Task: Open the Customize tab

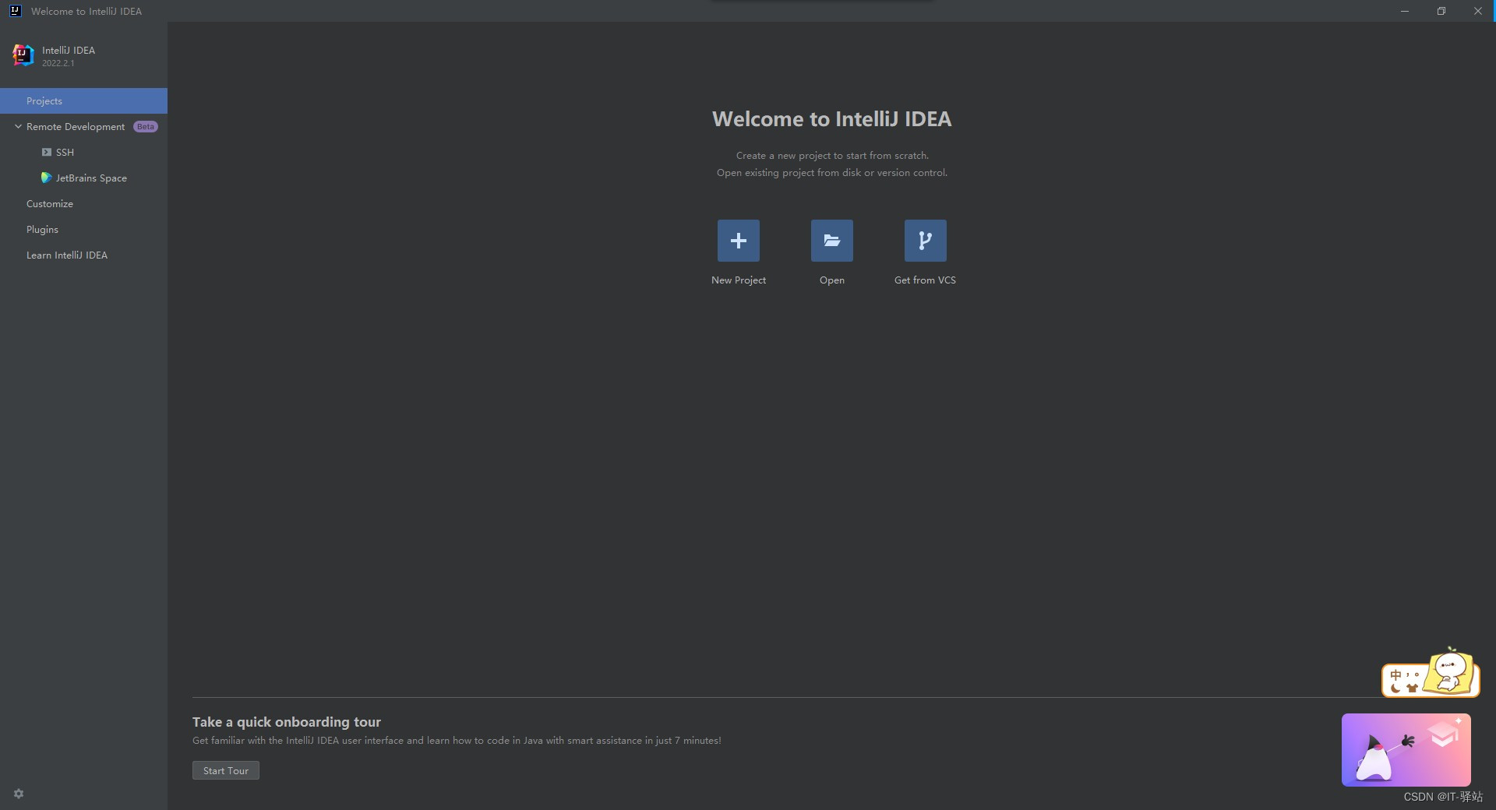Action: coord(83,204)
